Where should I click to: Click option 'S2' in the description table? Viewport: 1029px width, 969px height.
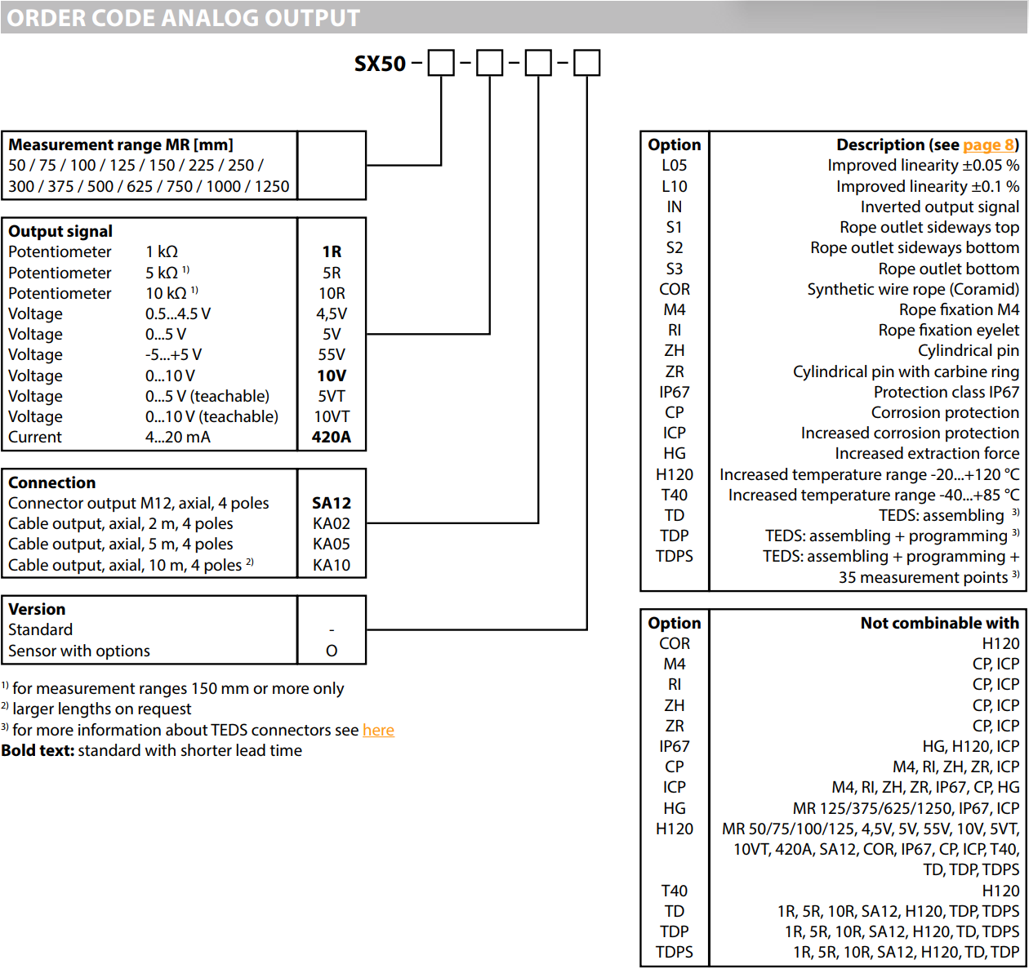coord(675,247)
